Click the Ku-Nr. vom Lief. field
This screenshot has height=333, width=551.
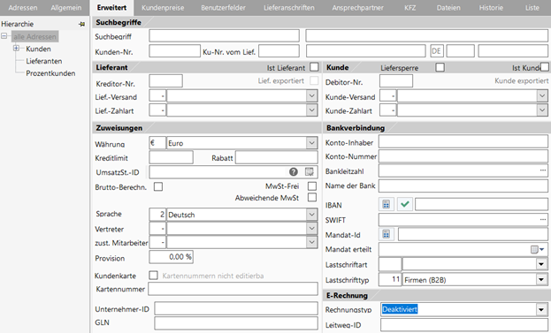click(x=279, y=51)
